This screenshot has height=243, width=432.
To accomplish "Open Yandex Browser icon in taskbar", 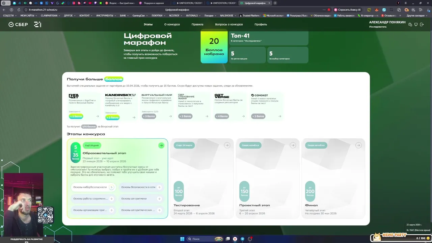I will click(x=235, y=239).
